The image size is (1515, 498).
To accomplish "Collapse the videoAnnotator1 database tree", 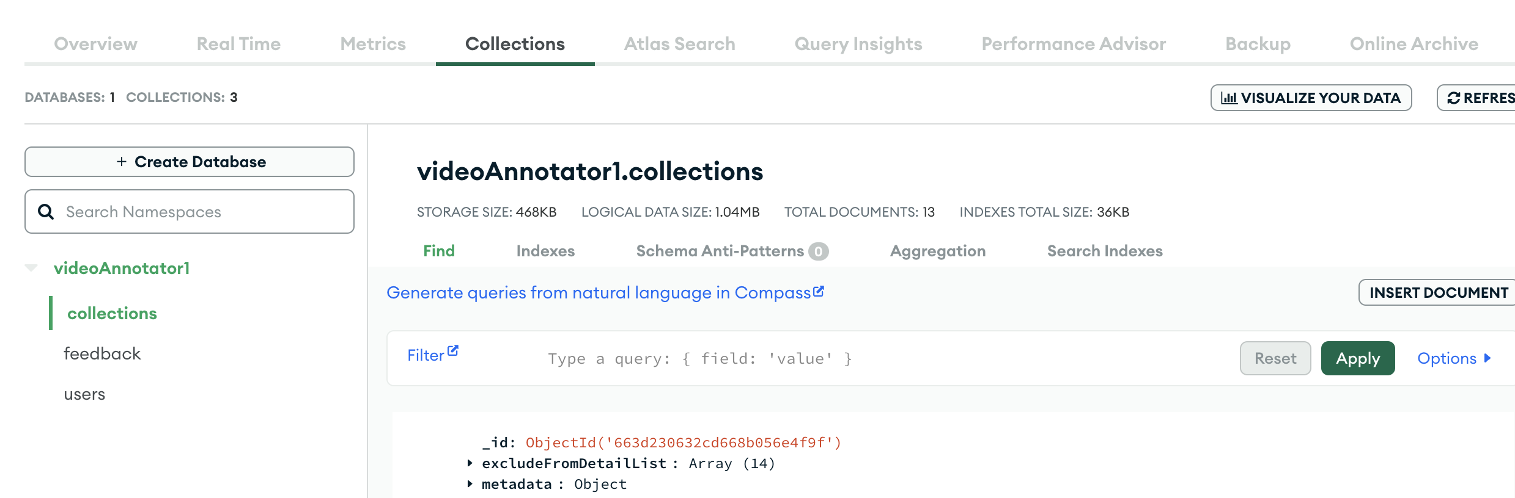I will coord(31,268).
